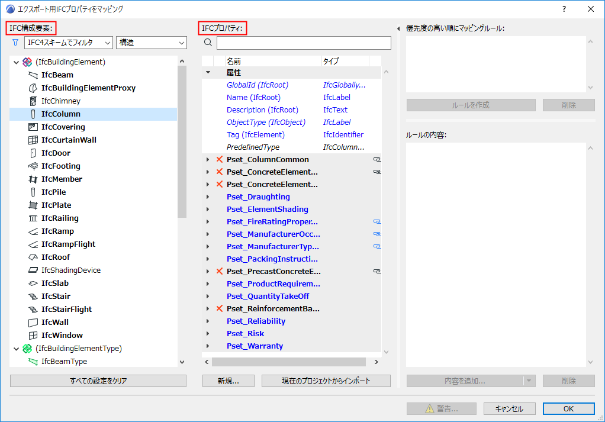605x422 pixels.
Task: Click the red X on Pset_ReinforcementBa...
Action: 220,308
